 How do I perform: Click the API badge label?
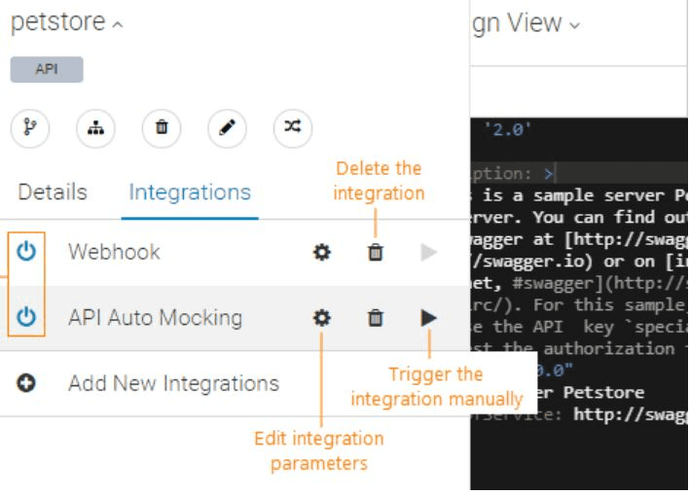tap(47, 69)
